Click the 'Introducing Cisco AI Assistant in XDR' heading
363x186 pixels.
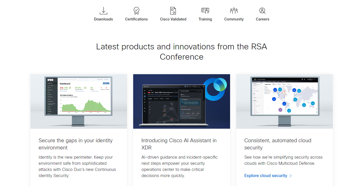click(179, 144)
